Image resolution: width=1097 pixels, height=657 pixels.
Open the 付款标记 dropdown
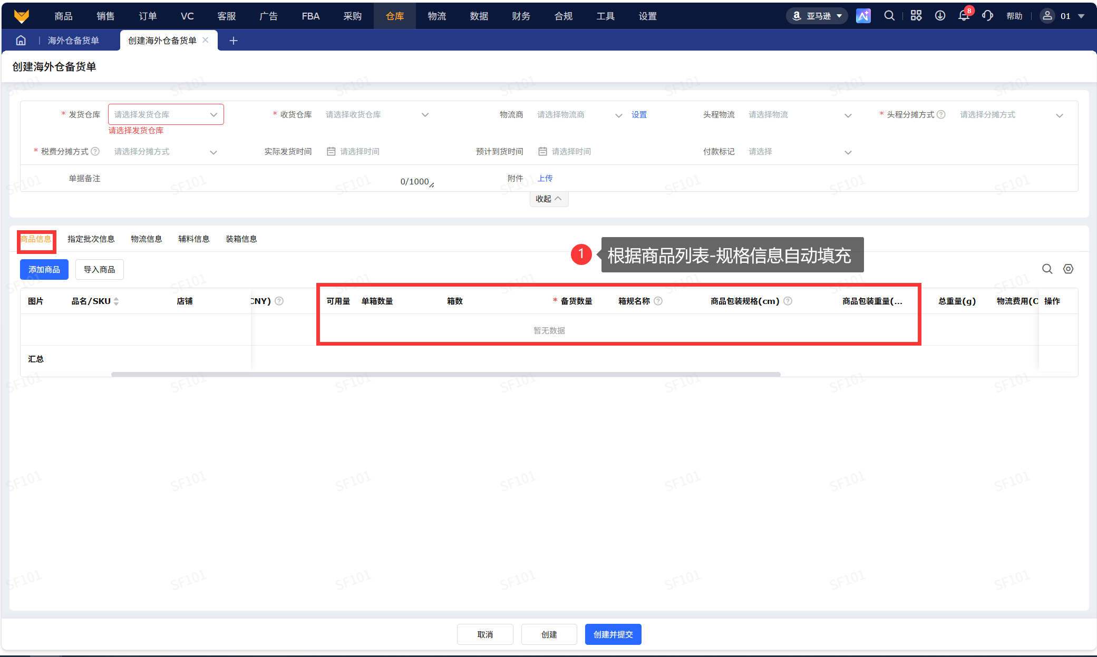click(800, 151)
